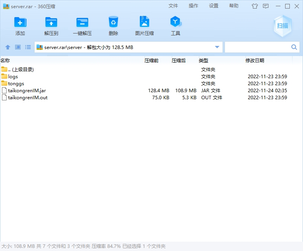Switch to the large icon view mode
Screen dimensions: 303x251
18,47
